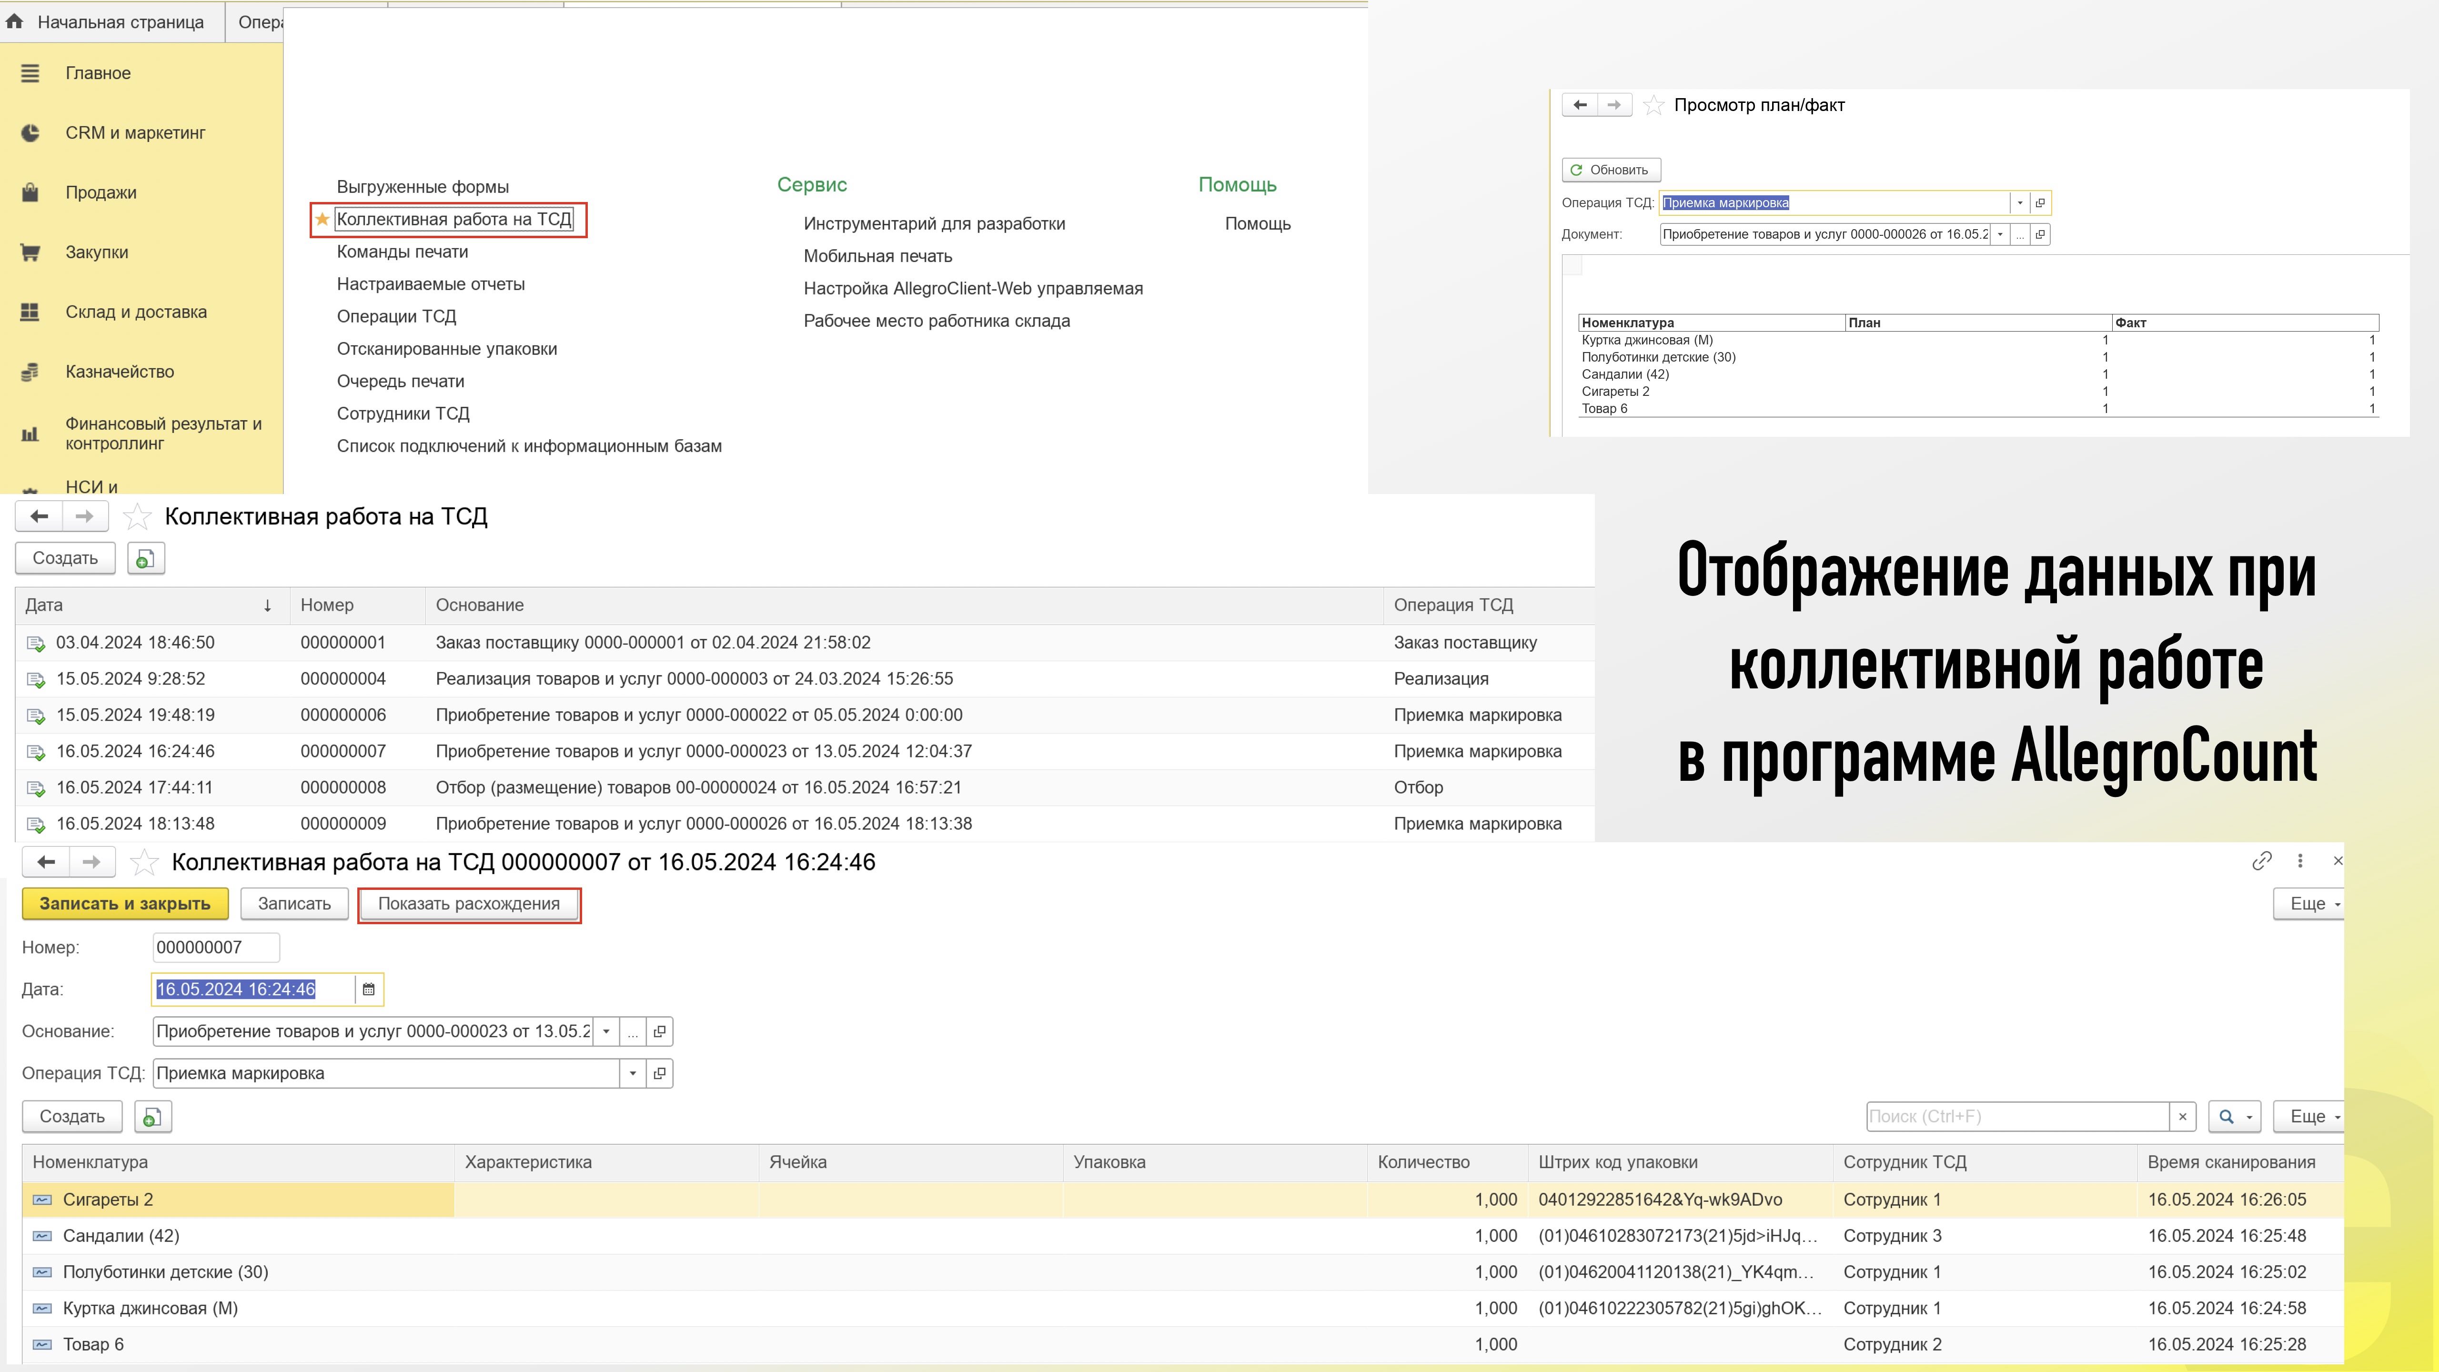Image resolution: width=2439 pixels, height=1372 pixels.
Task: Open Коллективная работа на ТСД menu item
Action: click(454, 220)
